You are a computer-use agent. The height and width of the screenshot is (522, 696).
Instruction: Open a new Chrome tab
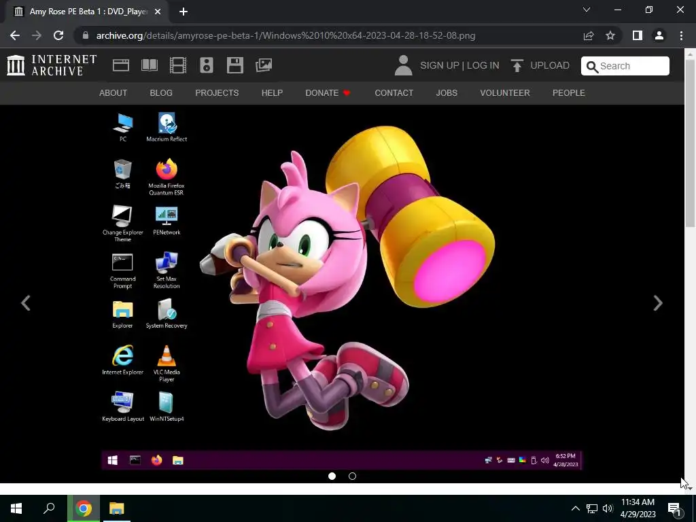(184, 12)
